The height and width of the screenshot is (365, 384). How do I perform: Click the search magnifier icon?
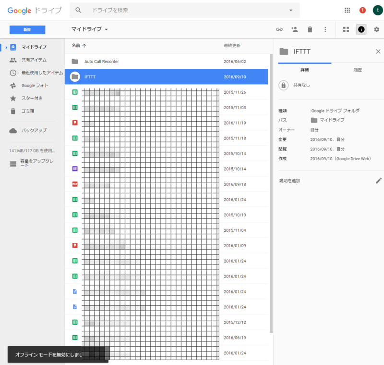point(78,10)
